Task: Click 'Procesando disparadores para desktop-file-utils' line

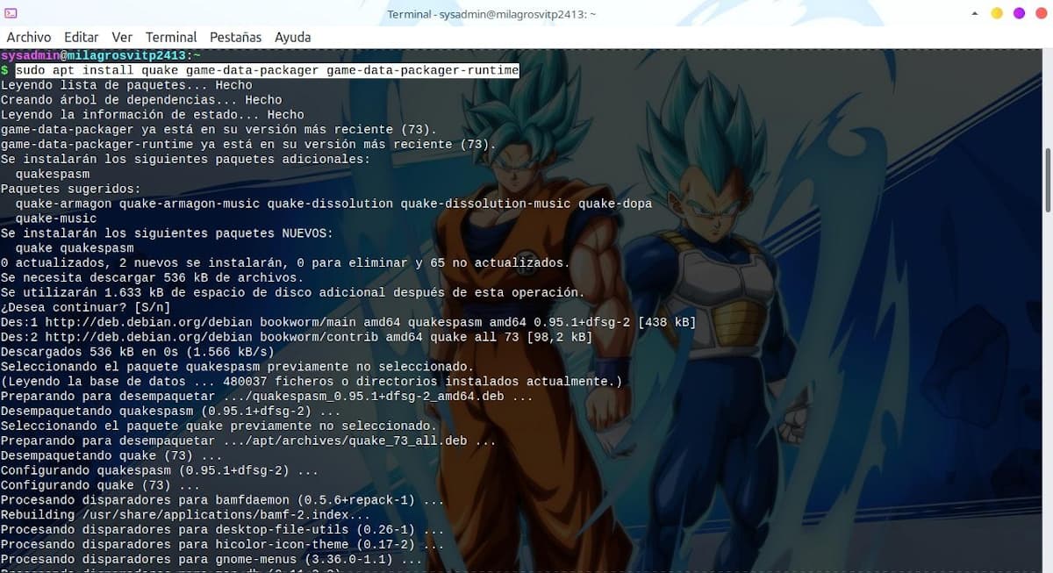Action: click(223, 530)
